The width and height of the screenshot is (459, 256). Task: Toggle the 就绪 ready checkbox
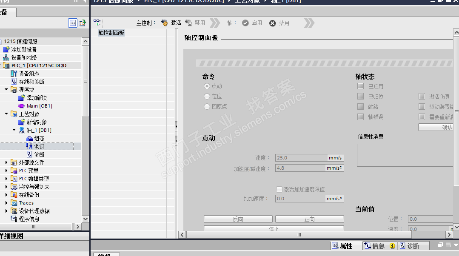coord(361,106)
